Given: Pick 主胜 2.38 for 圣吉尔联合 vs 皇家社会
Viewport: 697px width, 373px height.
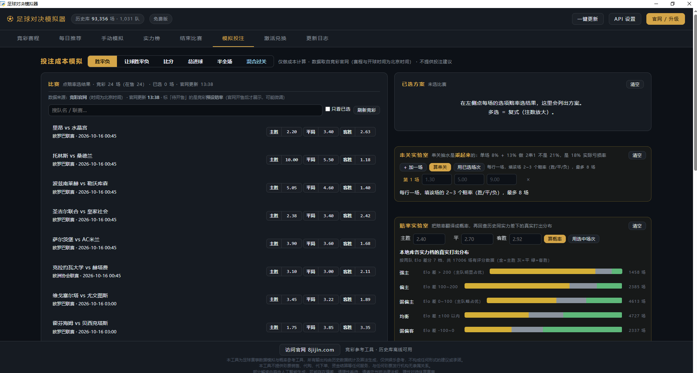Looking at the screenshot, I should (284, 216).
